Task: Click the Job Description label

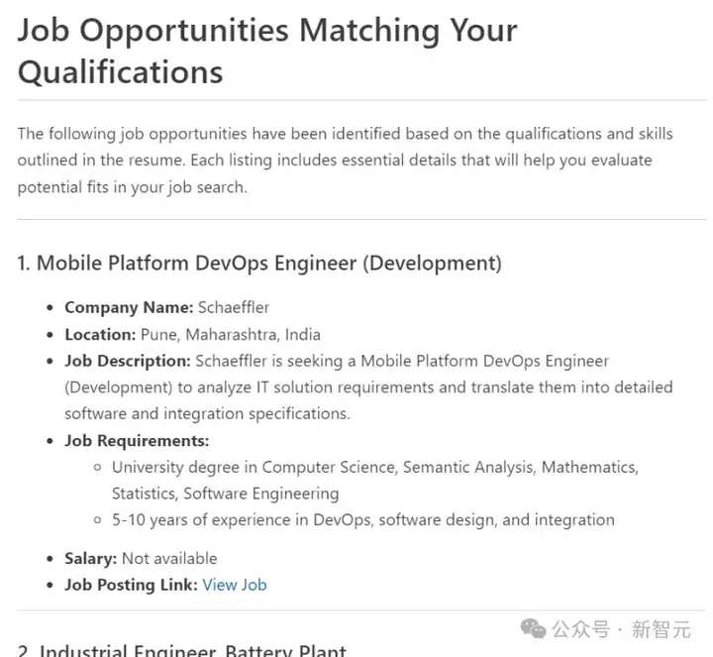Action: click(x=127, y=361)
